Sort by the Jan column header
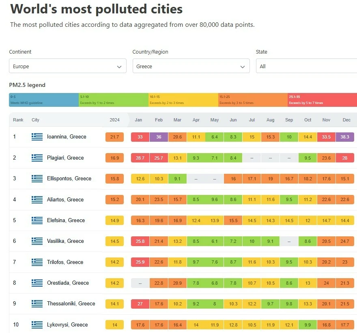 pyautogui.click(x=138, y=120)
